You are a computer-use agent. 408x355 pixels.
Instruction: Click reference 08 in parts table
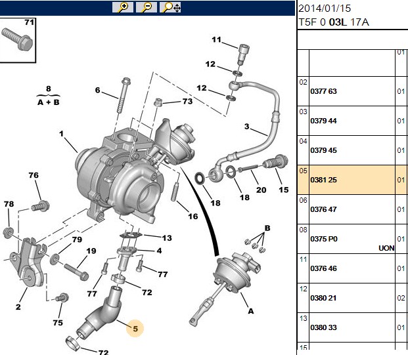click(303, 230)
